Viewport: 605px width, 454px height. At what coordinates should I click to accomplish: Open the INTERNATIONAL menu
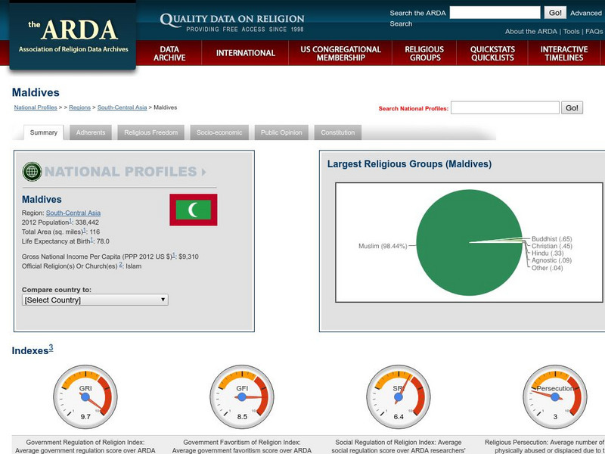(x=246, y=53)
